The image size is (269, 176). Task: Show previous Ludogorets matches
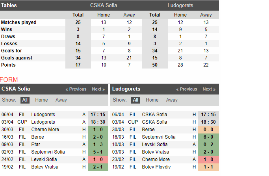[x=186, y=89]
